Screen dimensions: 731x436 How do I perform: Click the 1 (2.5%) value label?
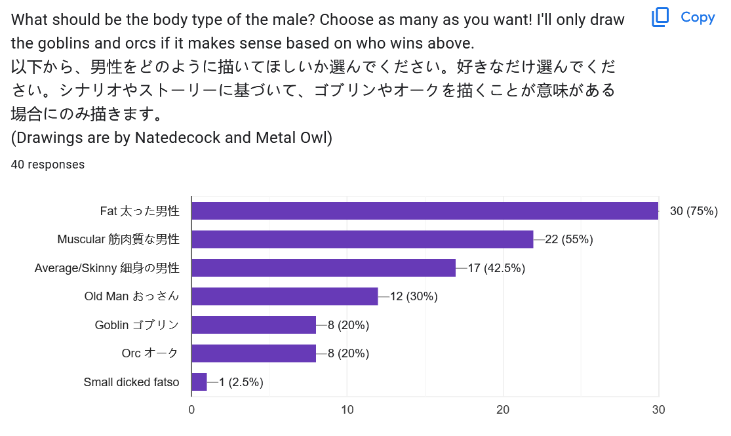click(241, 382)
